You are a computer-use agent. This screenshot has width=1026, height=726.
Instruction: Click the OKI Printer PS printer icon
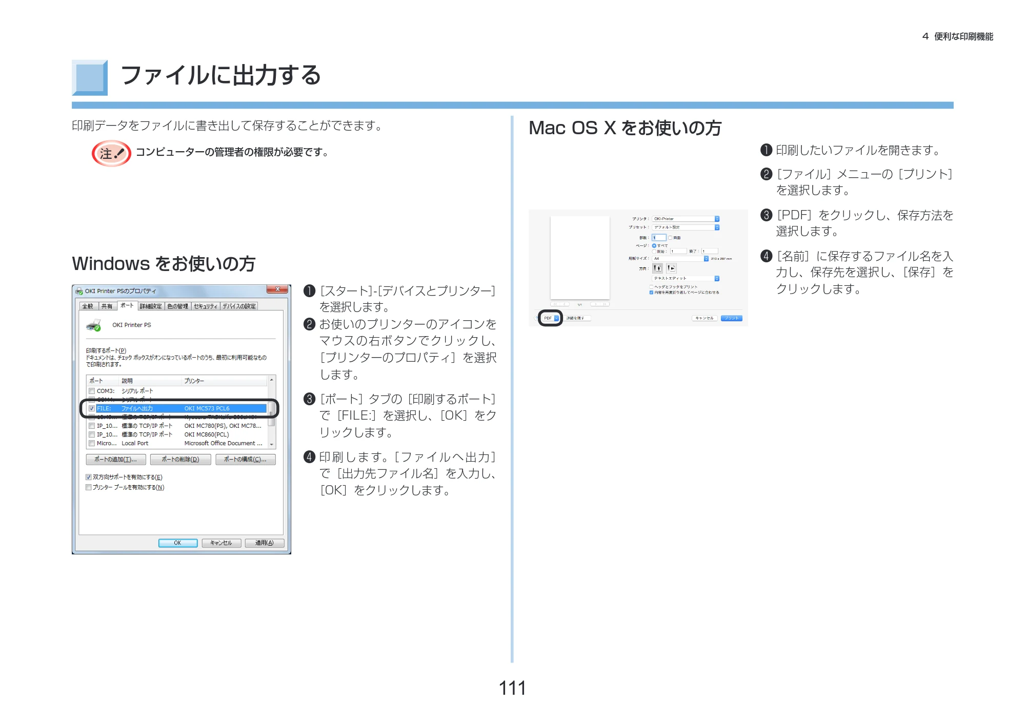click(x=94, y=325)
